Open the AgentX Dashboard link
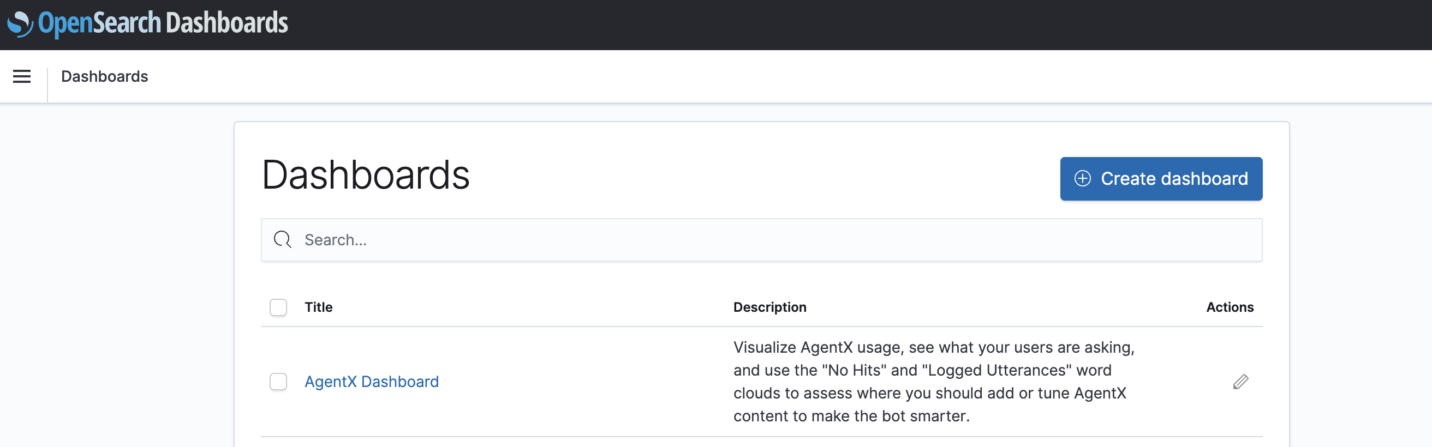Screen dimensions: 1432x447 coord(371,382)
